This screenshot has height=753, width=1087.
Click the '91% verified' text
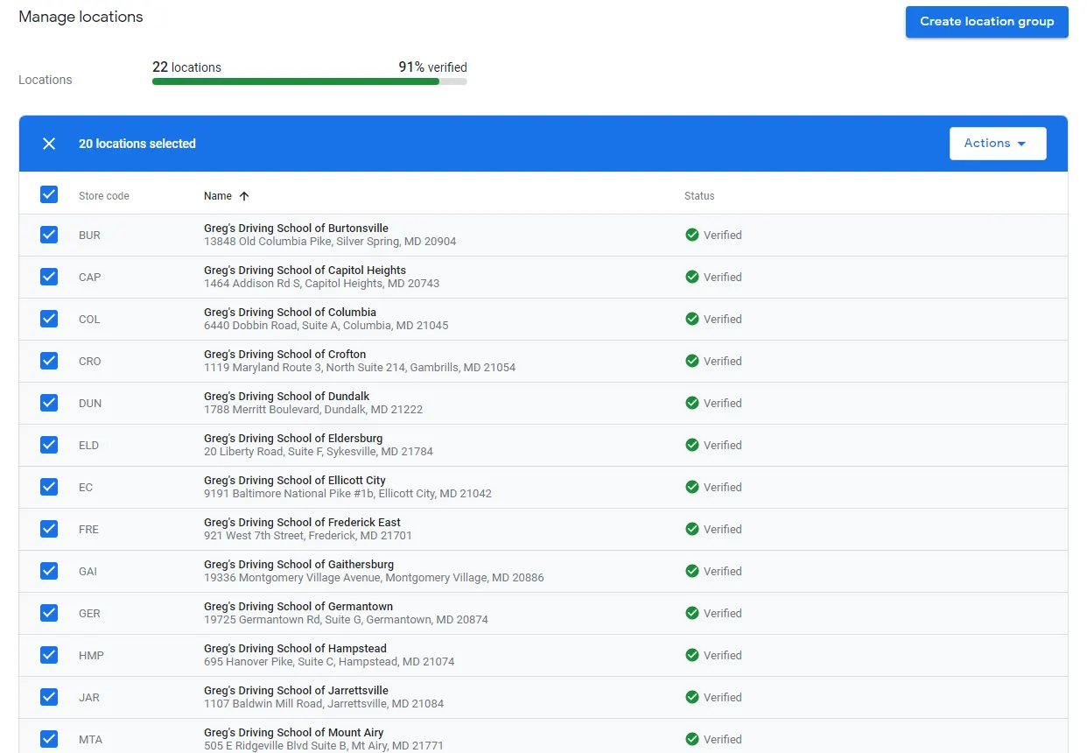(x=432, y=67)
